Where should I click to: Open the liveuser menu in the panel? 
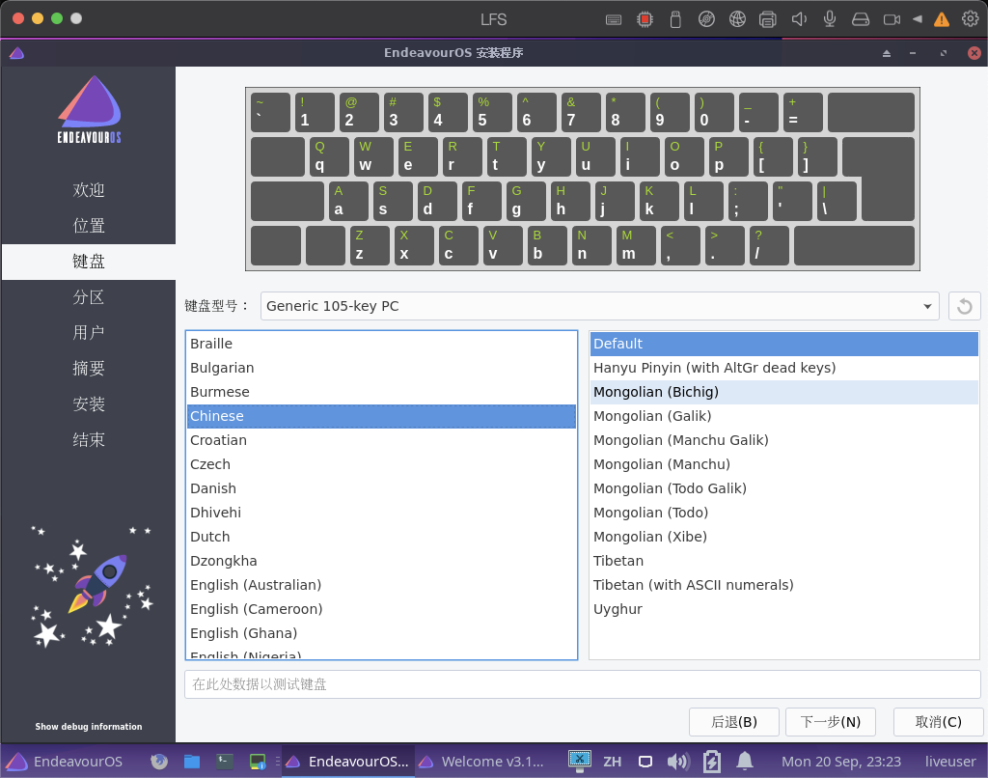pos(950,762)
